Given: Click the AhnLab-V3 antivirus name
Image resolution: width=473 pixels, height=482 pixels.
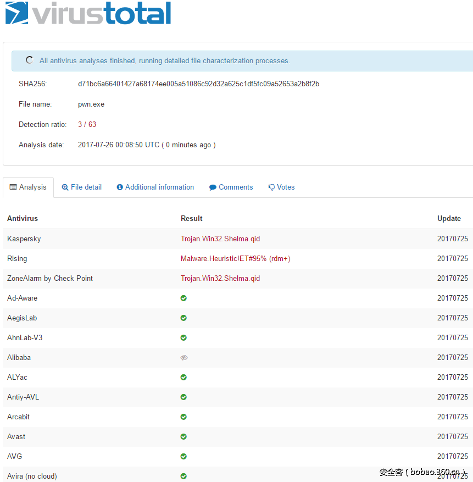Looking at the screenshot, I should 25,338.
